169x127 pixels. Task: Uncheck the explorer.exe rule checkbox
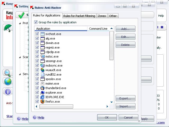pyautogui.click(x=37, y=93)
